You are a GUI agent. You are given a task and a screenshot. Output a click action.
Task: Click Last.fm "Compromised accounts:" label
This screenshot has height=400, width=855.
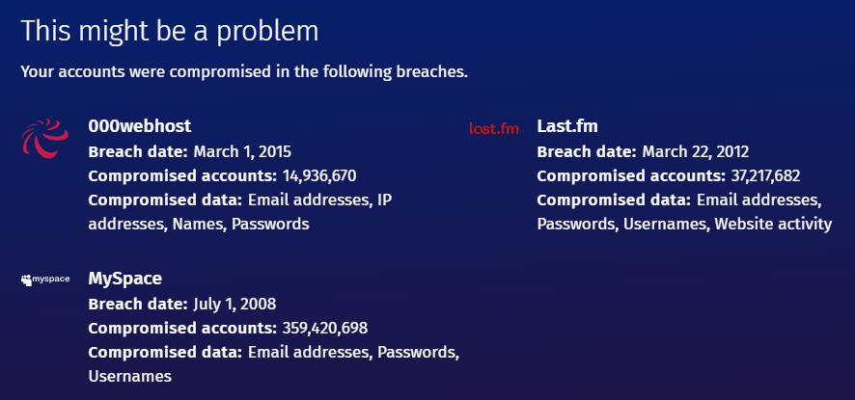point(631,176)
